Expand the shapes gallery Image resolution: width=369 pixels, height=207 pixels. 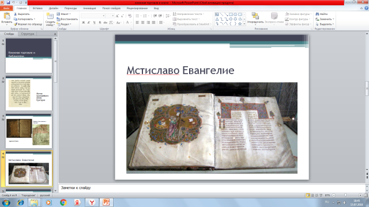point(244,24)
